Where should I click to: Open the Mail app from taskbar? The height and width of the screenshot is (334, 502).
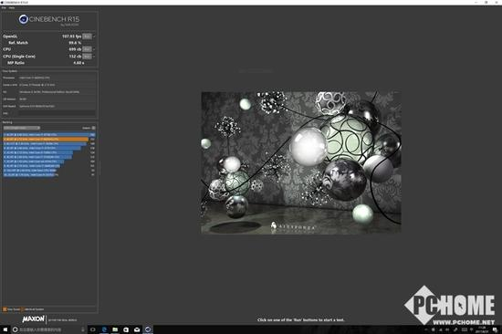[137, 329]
